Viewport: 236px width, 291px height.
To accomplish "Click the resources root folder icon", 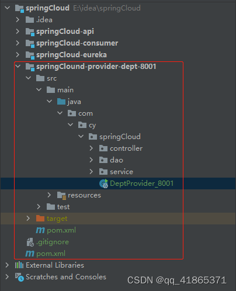I will (x=61, y=196).
